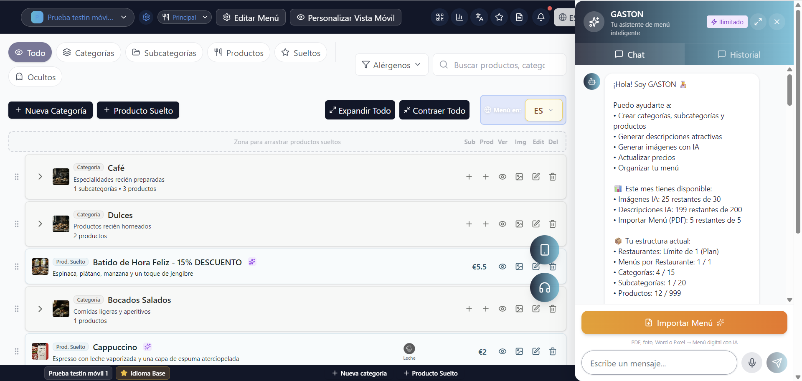Open the Alérgenos filter dropdown
This screenshot has height=381, width=802.
coord(391,65)
